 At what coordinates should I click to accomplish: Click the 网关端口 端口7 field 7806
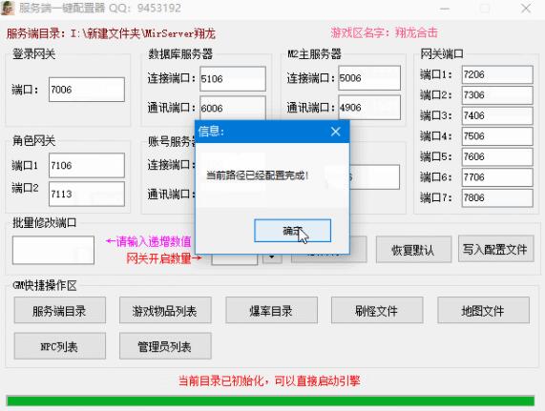[x=497, y=197]
